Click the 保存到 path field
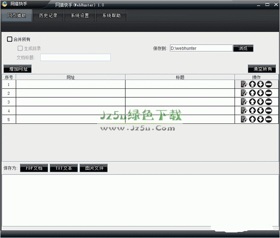Screen dimensions: 280x238 click(x=201, y=48)
